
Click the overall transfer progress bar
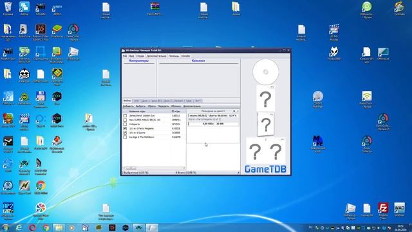point(213,115)
